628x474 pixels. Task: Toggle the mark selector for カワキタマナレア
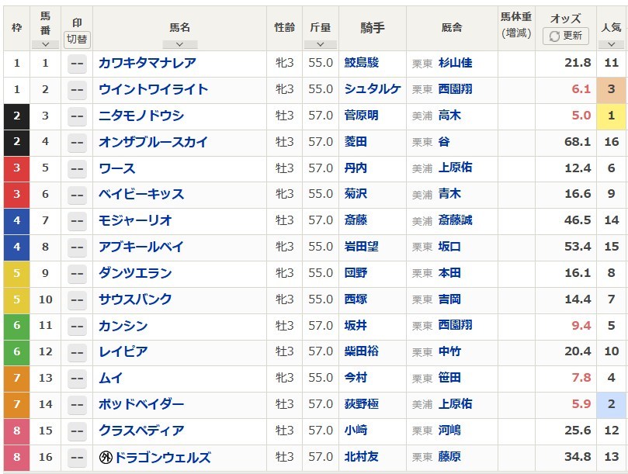click(77, 64)
